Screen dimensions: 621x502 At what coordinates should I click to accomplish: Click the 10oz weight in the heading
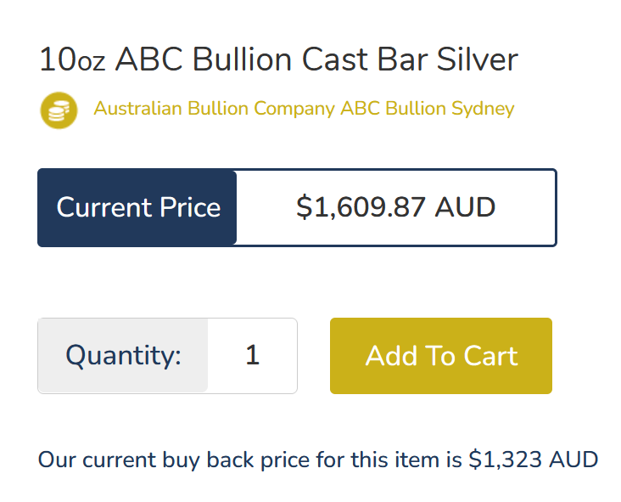pos(72,59)
